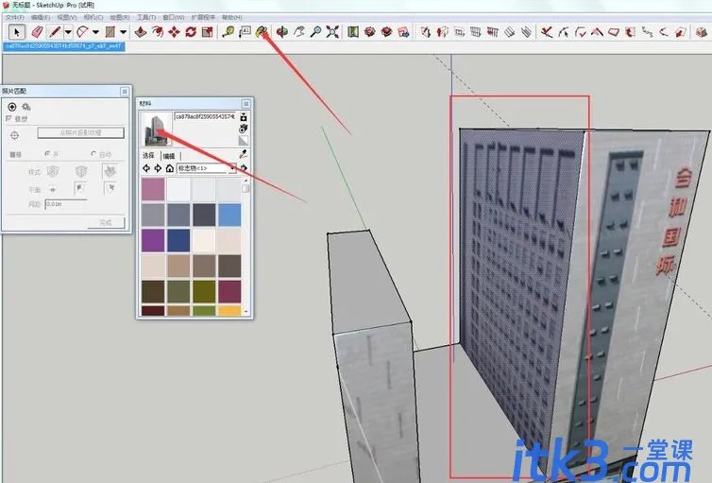Select the Rectangle shape tool

pyautogui.click(x=110, y=32)
